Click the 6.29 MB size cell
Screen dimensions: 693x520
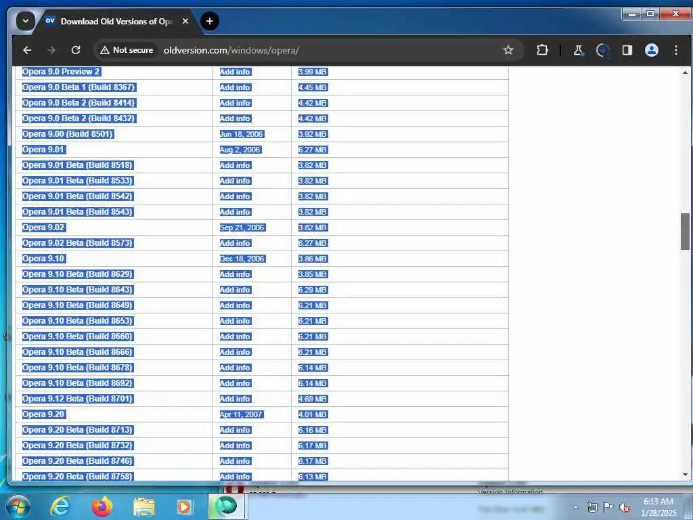point(313,290)
